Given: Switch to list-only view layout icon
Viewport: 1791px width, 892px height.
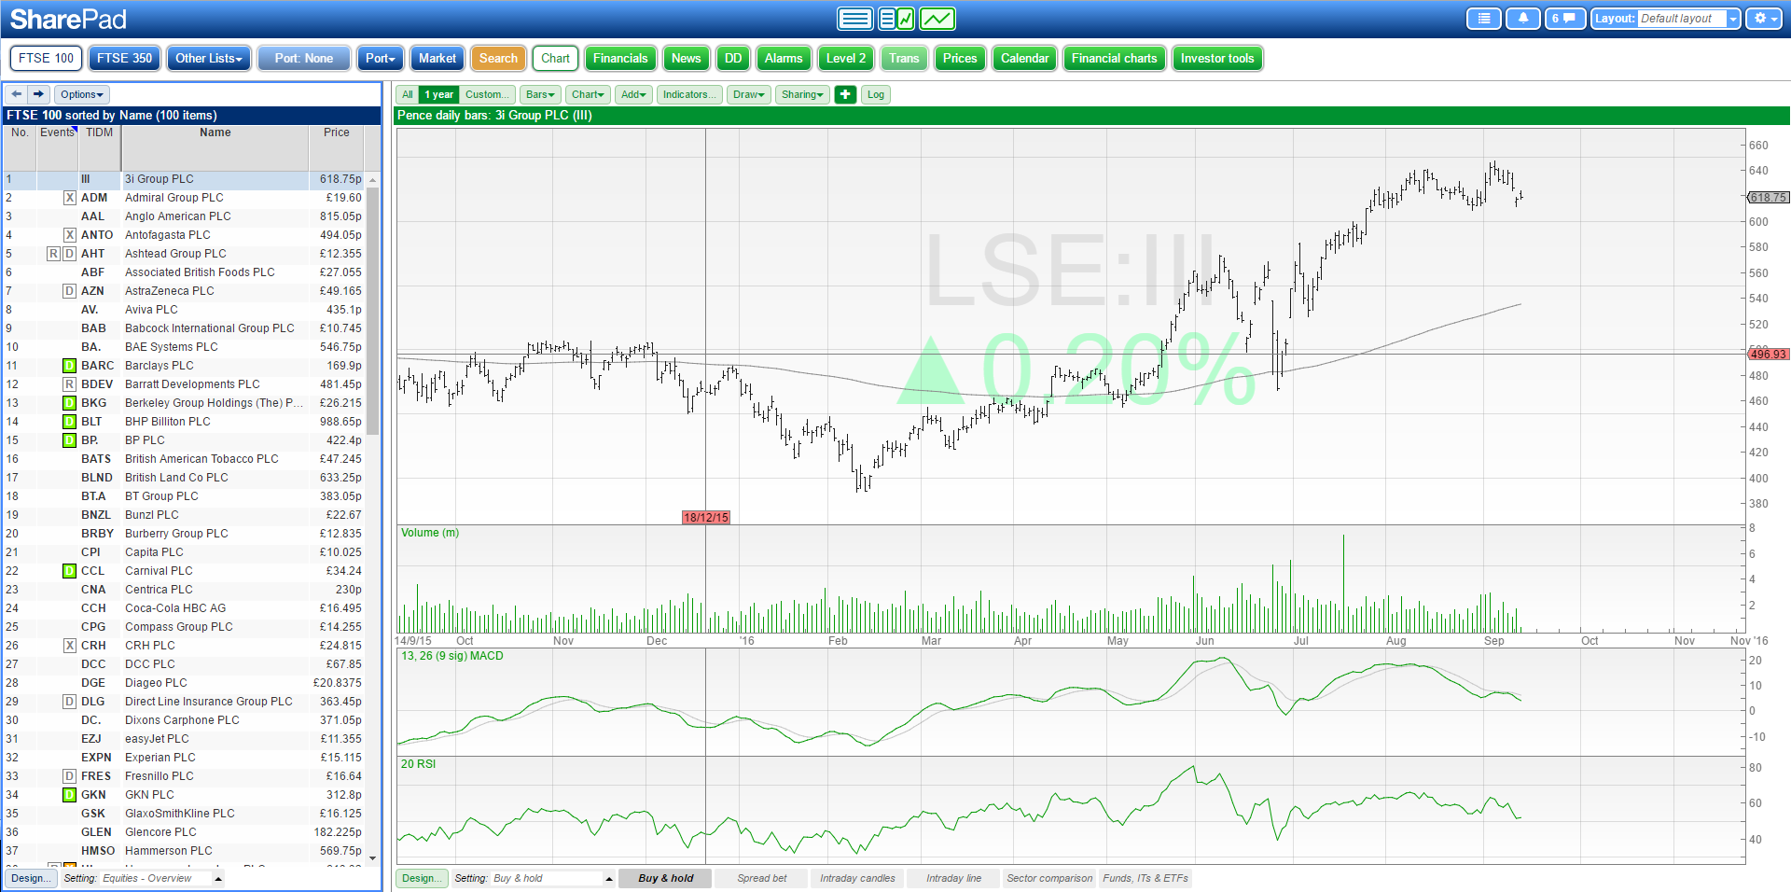Looking at the screenshot, I should coord(854,19).
